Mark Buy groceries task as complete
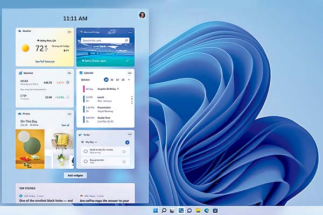The height and width of the screenshot is (215, 323). (86, 161)
